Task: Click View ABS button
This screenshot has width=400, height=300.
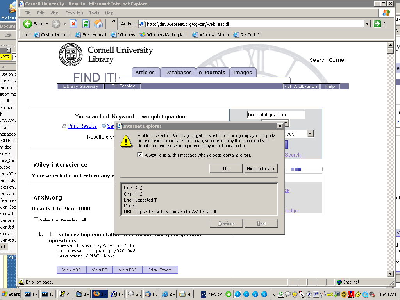Action: [72, 270]
